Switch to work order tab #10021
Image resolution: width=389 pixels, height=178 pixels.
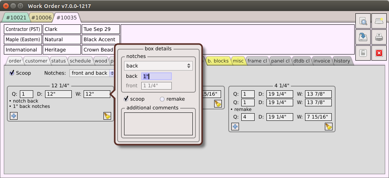[x=16, y=18]
